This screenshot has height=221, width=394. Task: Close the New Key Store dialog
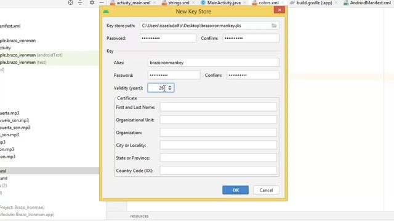279,10
